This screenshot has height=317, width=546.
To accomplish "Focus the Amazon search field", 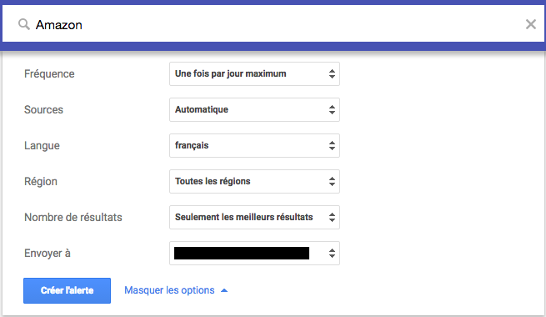I will [x=273, y=23].
